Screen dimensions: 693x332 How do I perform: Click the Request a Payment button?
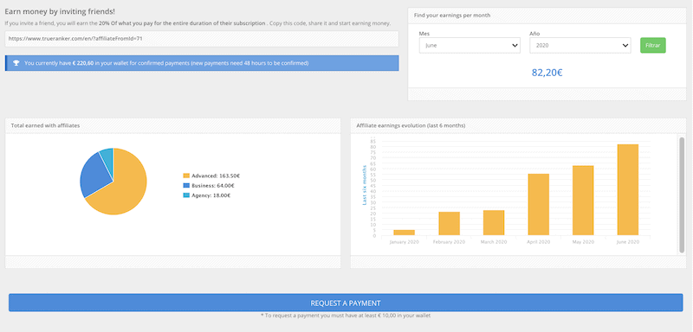(x=346, y=303)
